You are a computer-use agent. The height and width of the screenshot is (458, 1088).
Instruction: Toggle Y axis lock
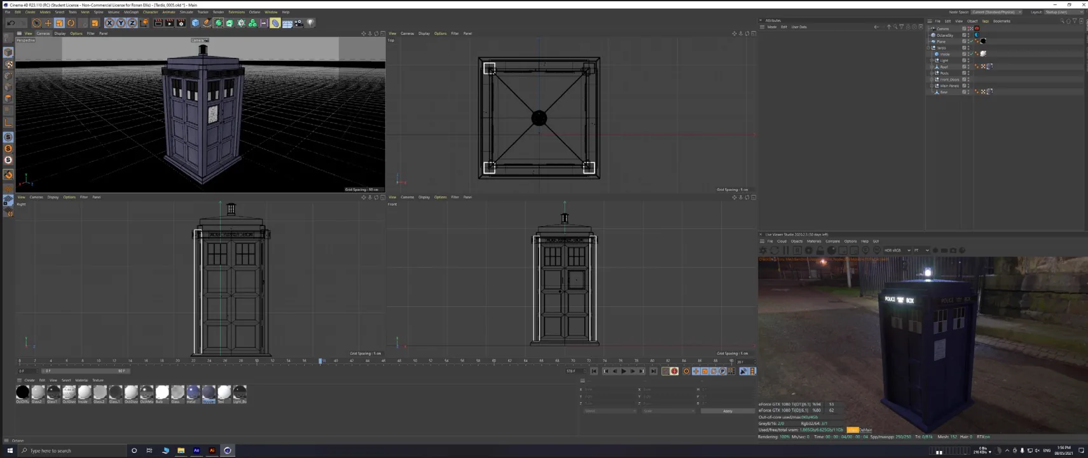coord(121,23)
